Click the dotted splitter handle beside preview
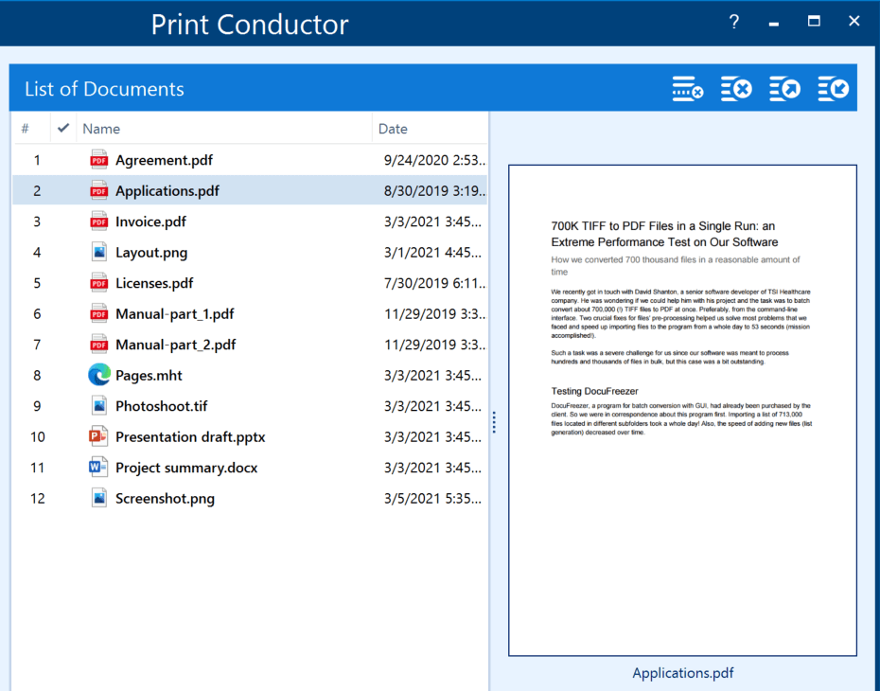 click(x=494, y=422)
